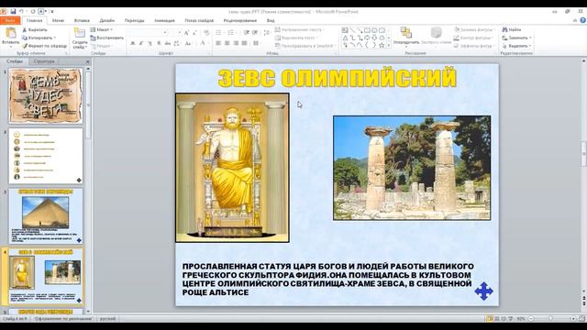
Task: Toggle strikethrough formatting
Action: 168,43
